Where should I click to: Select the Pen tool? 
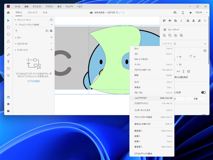[8, 55]
